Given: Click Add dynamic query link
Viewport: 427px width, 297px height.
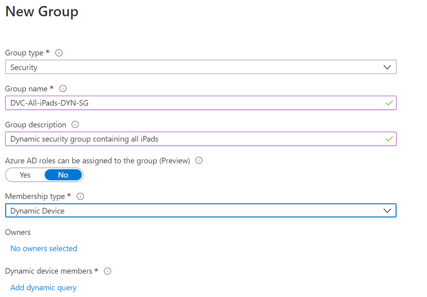Looking at the screenshot, I should tap(43, 288).
